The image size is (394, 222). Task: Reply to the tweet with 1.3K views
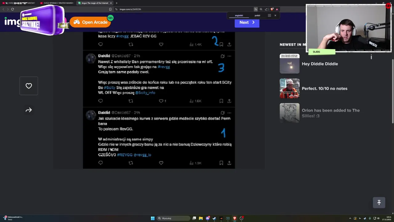tap(100, 163)
